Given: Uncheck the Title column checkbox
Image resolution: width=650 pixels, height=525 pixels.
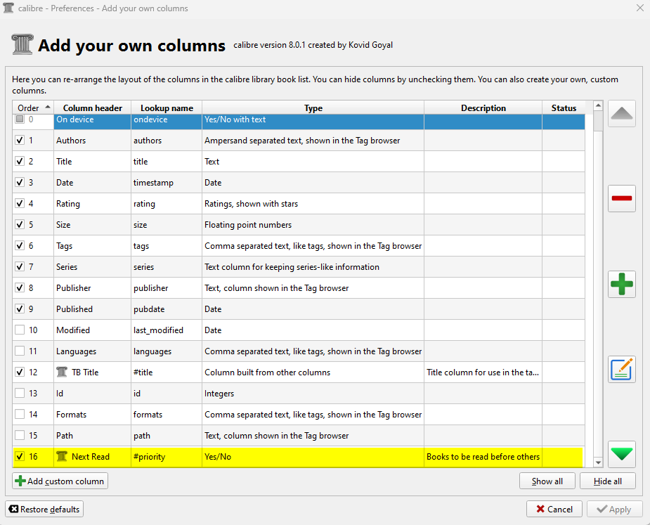Looking at the screenshot, I should pos(20,162).
